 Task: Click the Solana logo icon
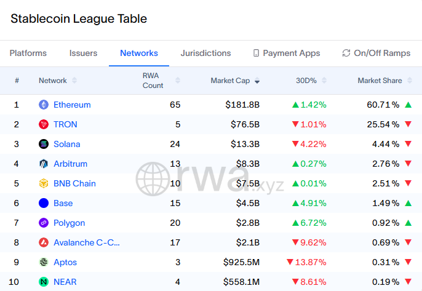point(44,144)
